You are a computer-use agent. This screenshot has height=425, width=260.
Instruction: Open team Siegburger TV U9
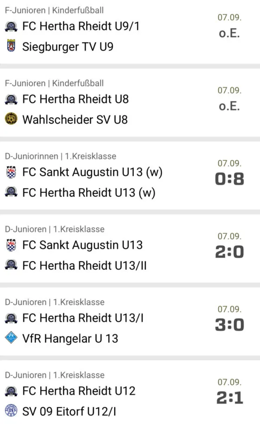tap(68, 46)
